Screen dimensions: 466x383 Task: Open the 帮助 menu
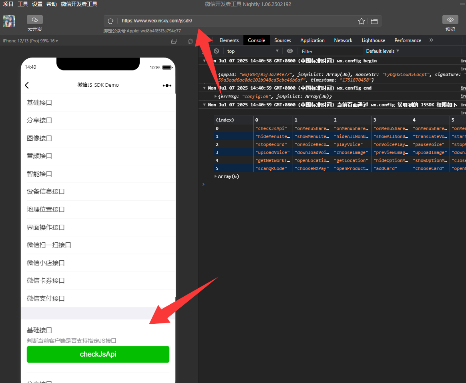(x=51, y=4)
